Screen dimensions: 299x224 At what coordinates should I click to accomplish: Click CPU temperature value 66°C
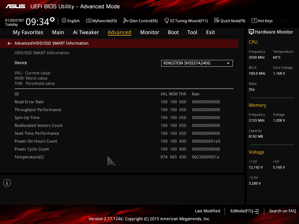277,57
